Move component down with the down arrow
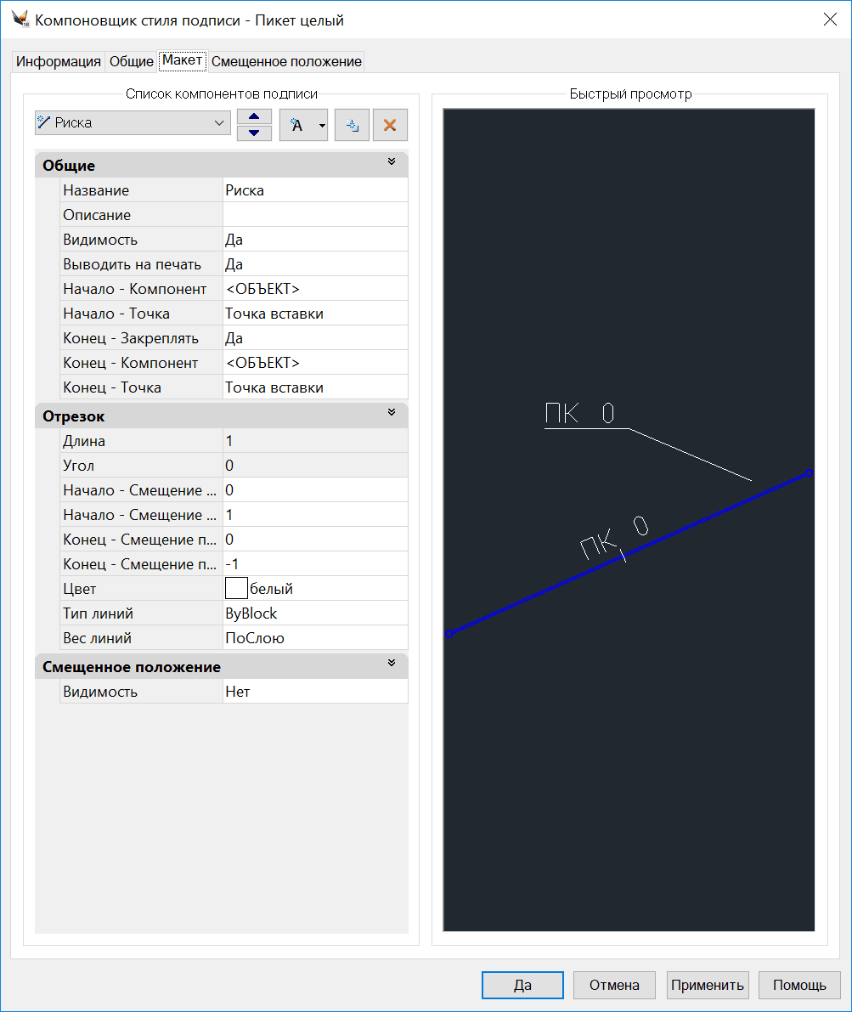Viewport: 852px width, 1012px height. click(253, 133)
